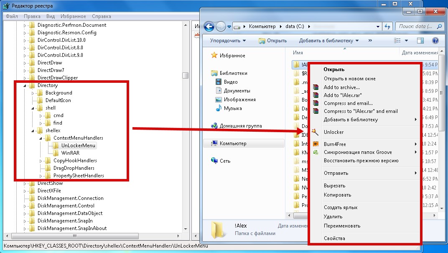
Task: Toggle the preview pane icon in Explorer toolbar
Action: pos(420,41)
